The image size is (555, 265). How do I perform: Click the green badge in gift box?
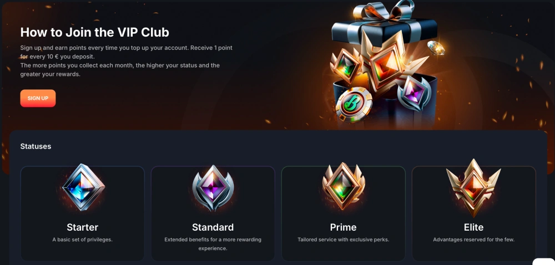pyautogui.click(x=345, y=66)
